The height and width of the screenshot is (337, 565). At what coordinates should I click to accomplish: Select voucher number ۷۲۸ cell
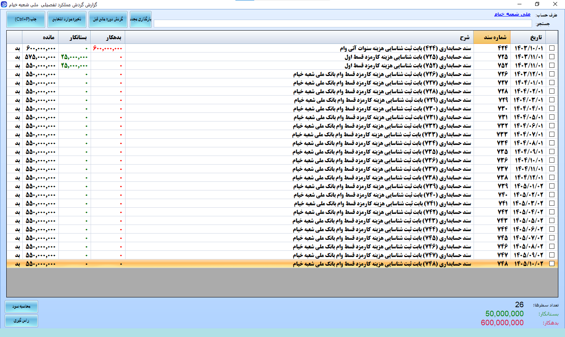click(492, 91)
